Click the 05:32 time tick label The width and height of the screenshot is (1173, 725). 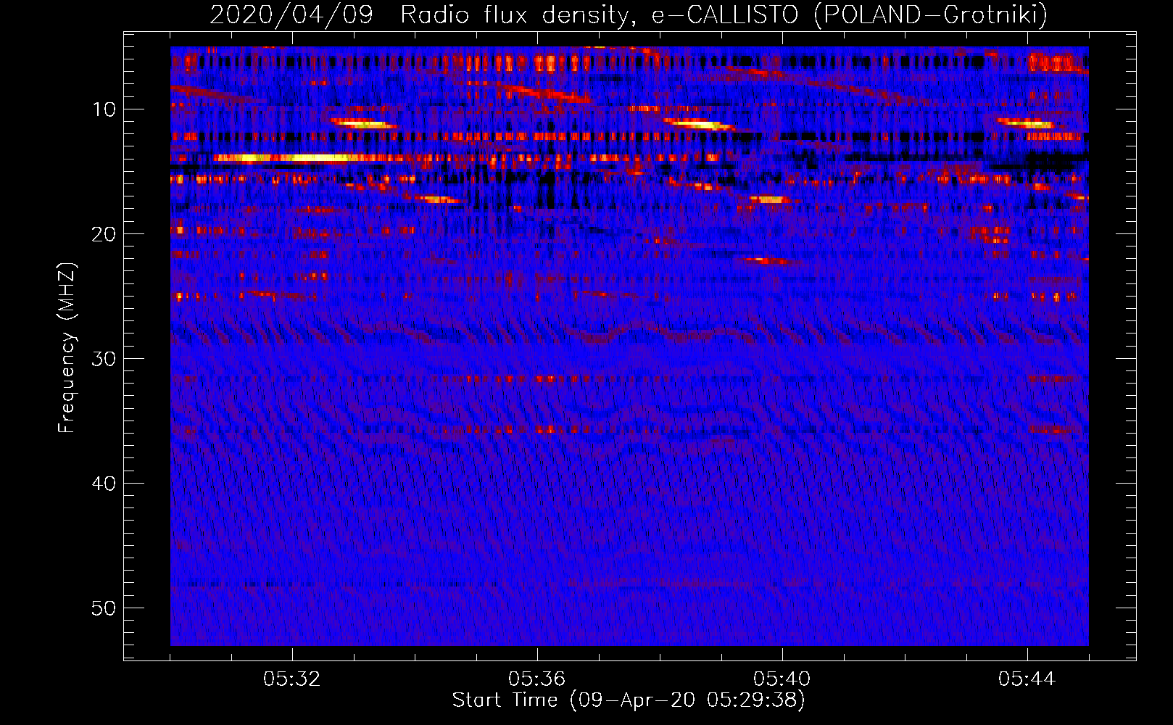click(292, 679)
